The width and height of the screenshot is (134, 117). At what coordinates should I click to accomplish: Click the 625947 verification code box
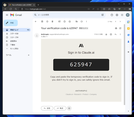[x=81, y=65]
